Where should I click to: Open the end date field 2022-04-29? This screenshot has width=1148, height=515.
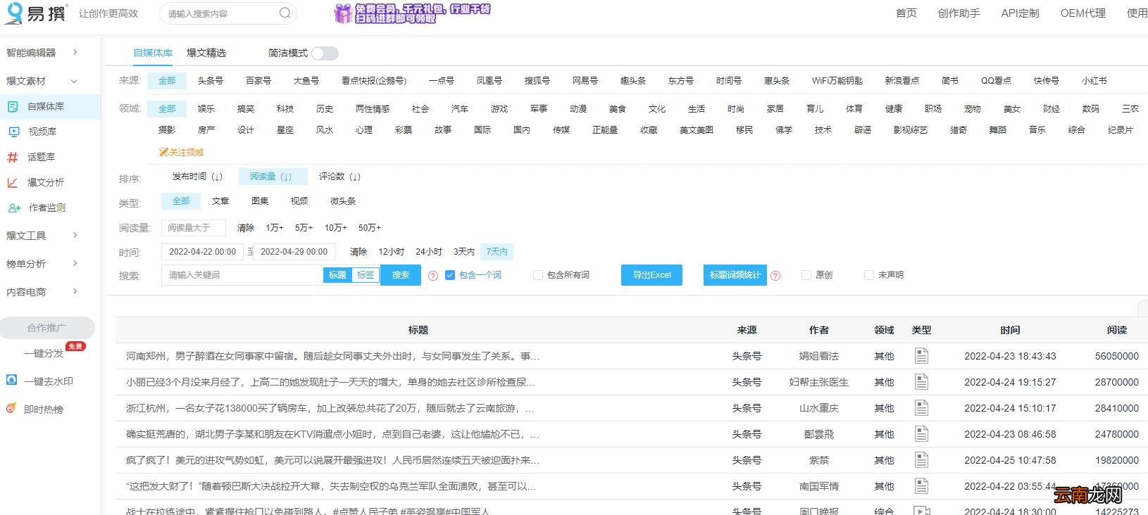click(294, 252)
